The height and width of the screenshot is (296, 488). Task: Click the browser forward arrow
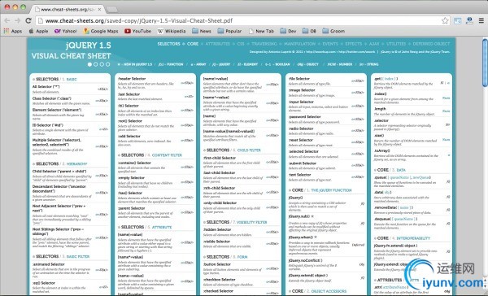(18, 20)
